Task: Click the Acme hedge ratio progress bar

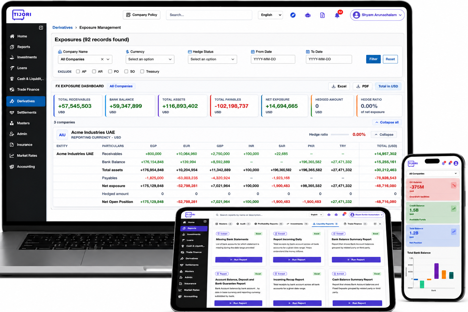Action: click(x=340, y=135)
